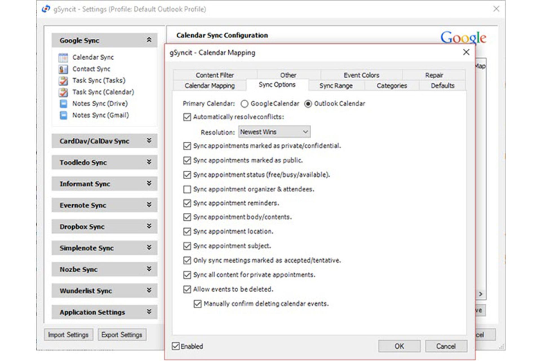Click the Notes Sync (Drive) icon
This screenshot has width=541, height=361.
pos(63,104)
